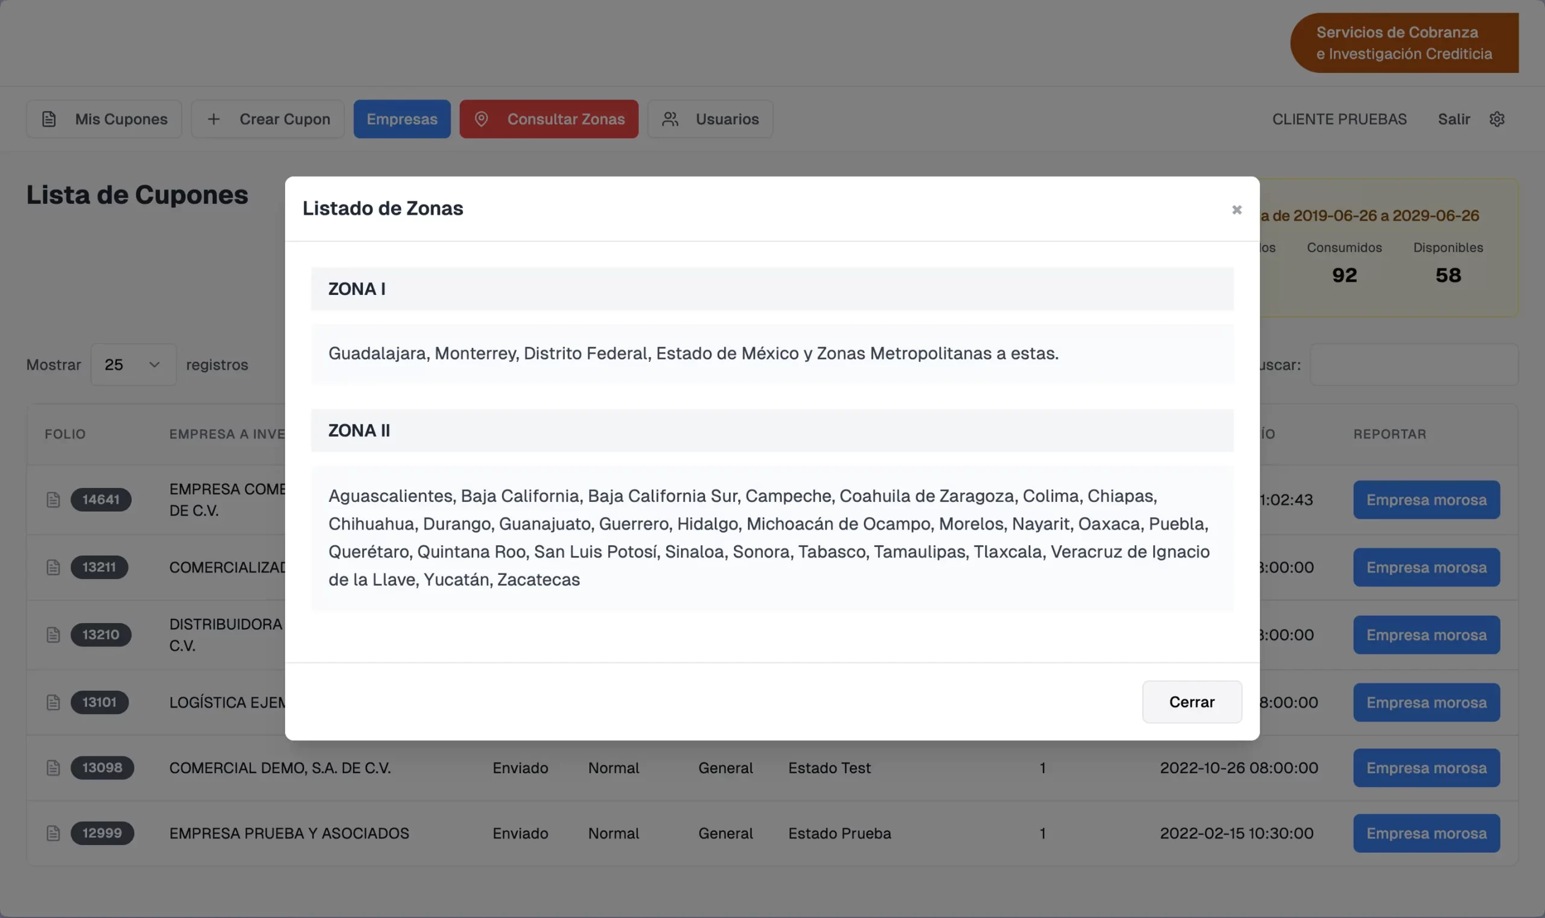Viewport: 1545px width, 918px height.
Task: Report folio 12999 as Empresa morosa
Action: pos(1426,832)
